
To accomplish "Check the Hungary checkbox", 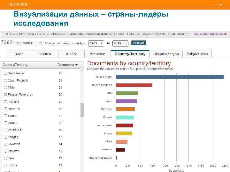I will tap(5, 137).
